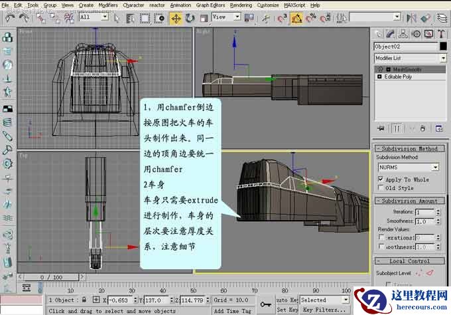Toggle Apply To Whole checkbox
Viewport: 451px width, 315px height.
pos(381,179)
